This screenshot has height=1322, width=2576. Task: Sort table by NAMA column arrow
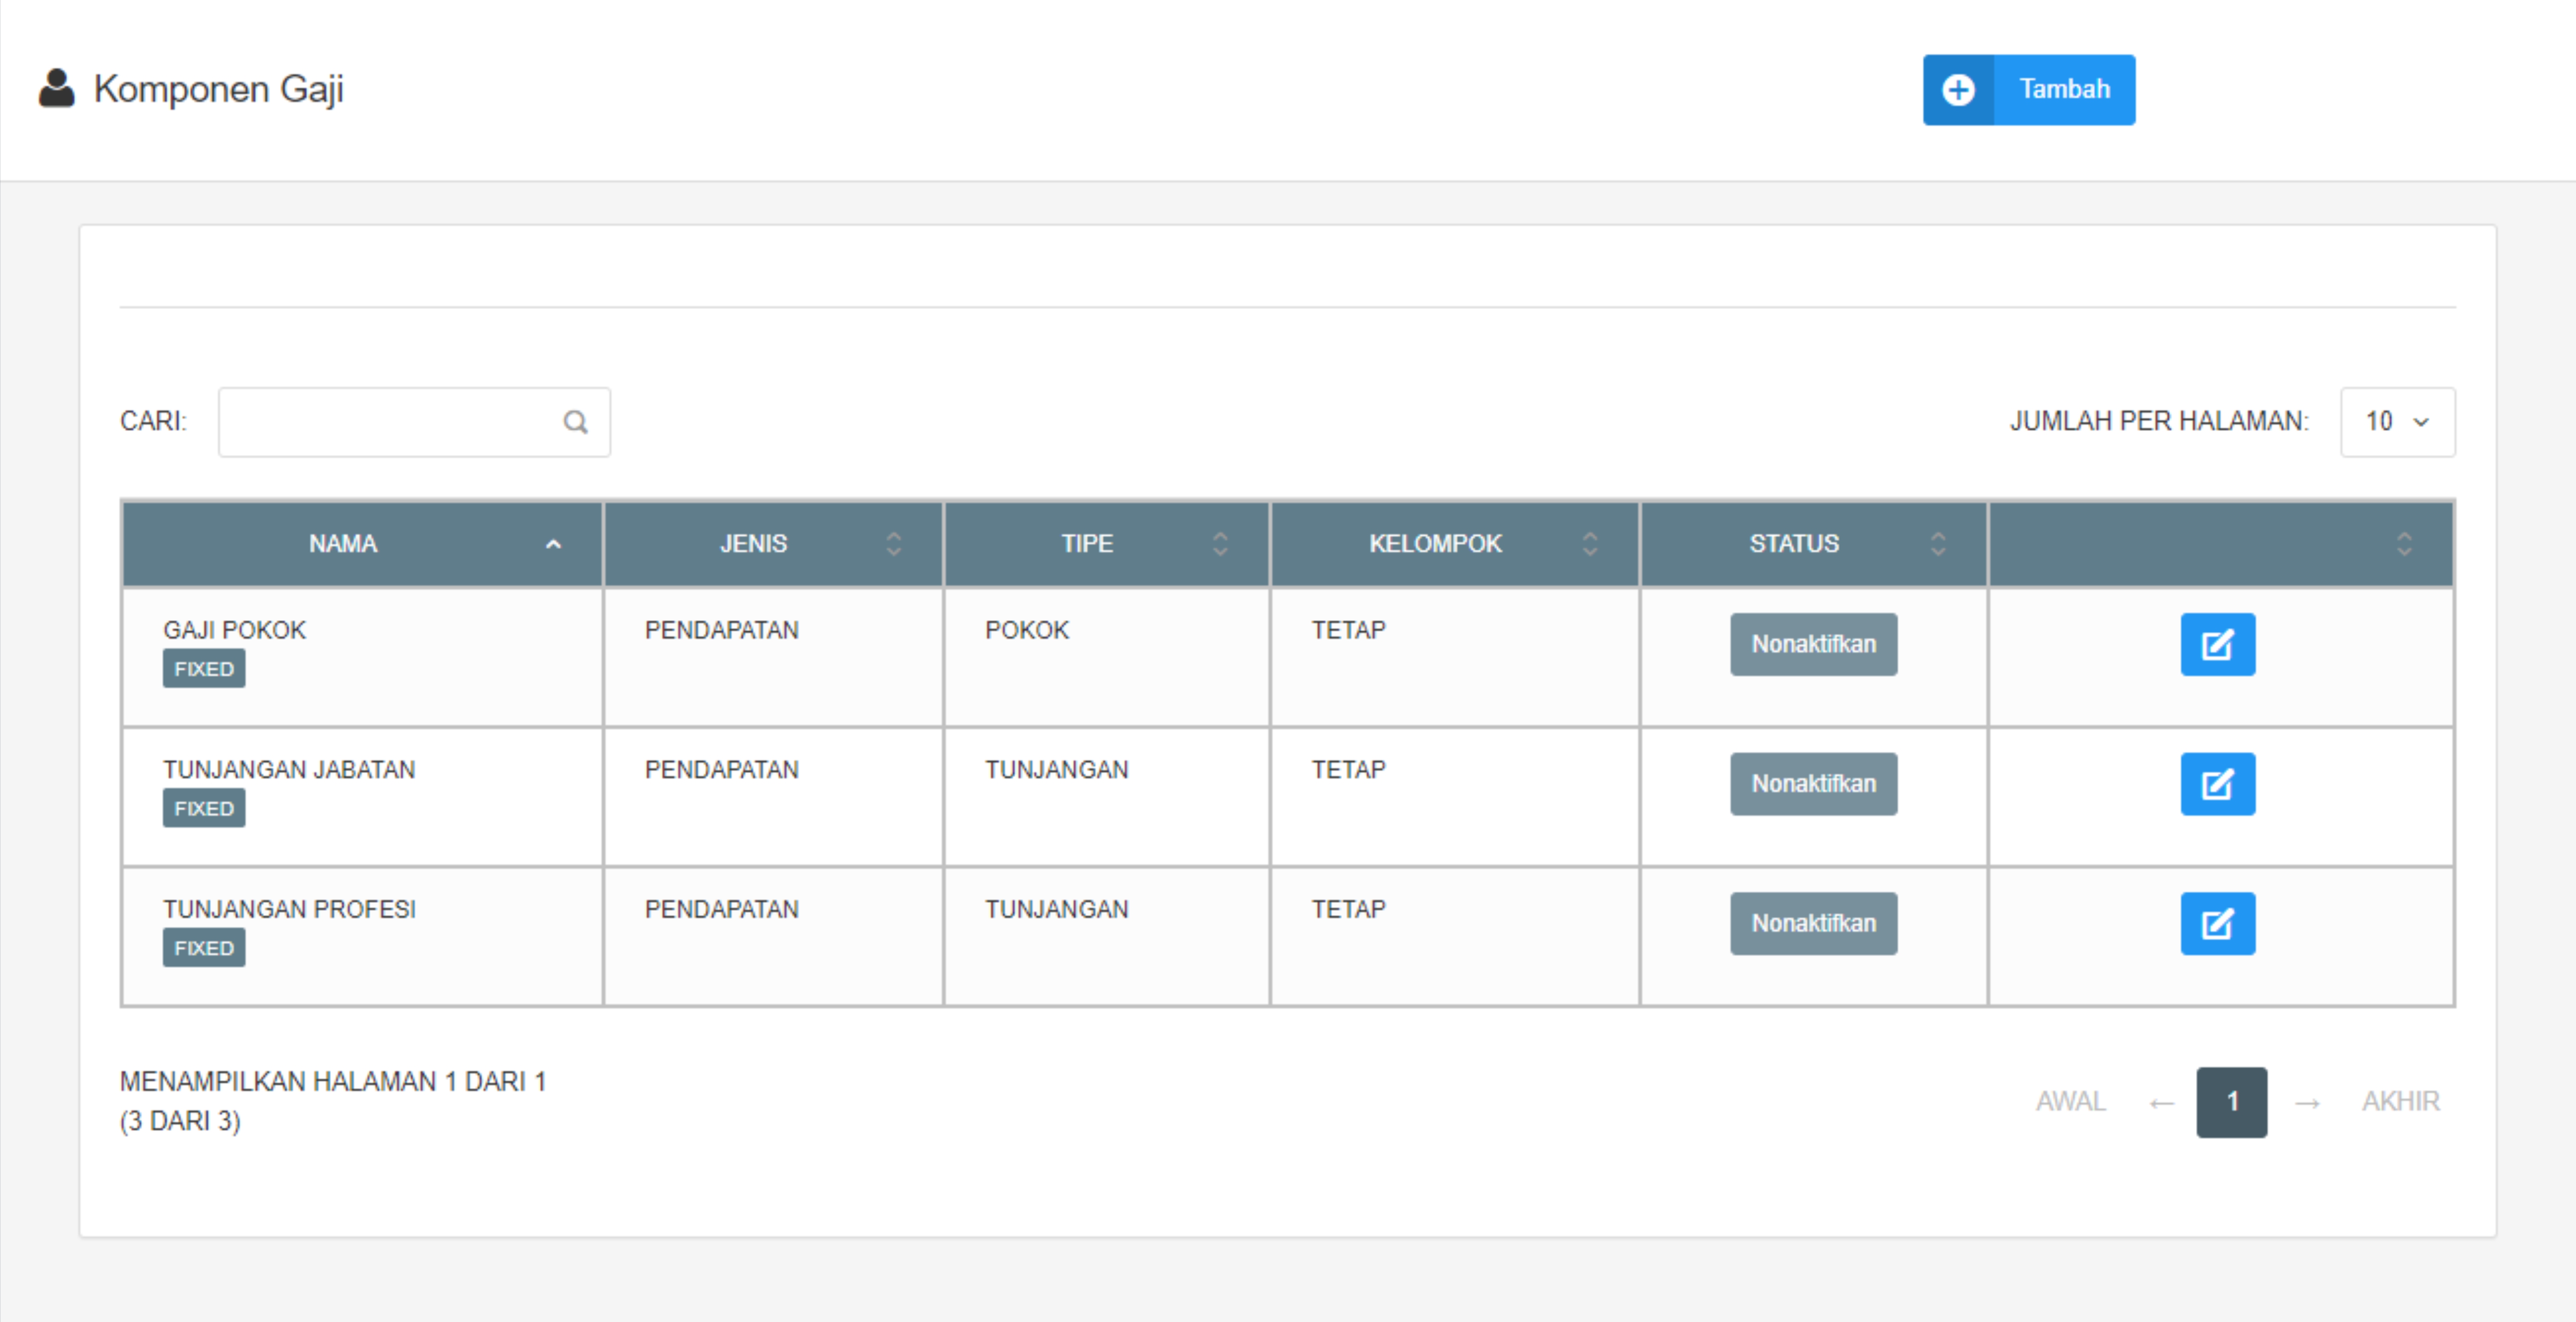tap(553, 544)
